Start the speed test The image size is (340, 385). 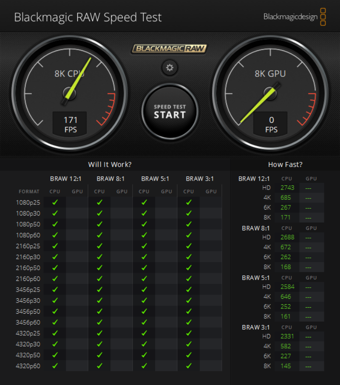(170, 112)
